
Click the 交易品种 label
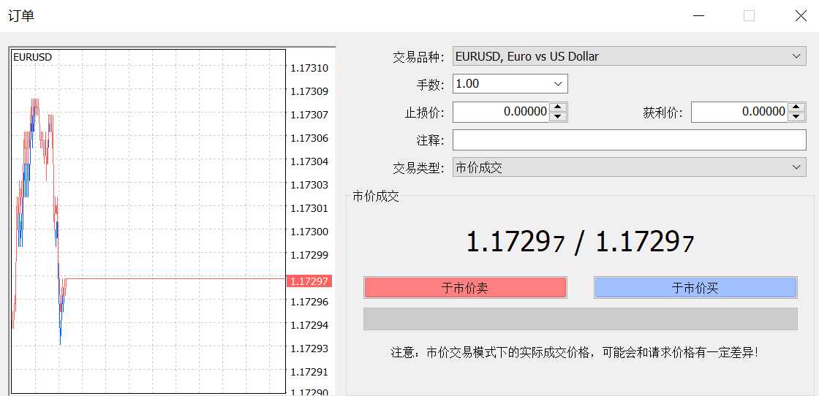tap(418, 56)
